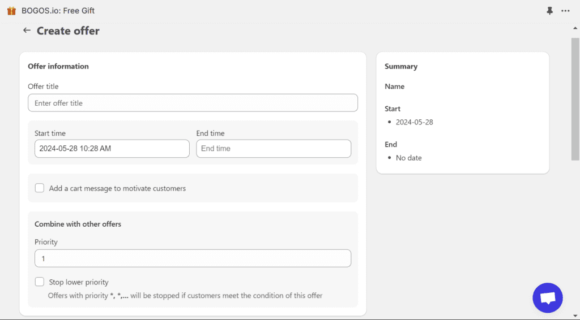580x320 pixels.
Task: Open the blue chat support bubble
Action: (x=547, y=298)
